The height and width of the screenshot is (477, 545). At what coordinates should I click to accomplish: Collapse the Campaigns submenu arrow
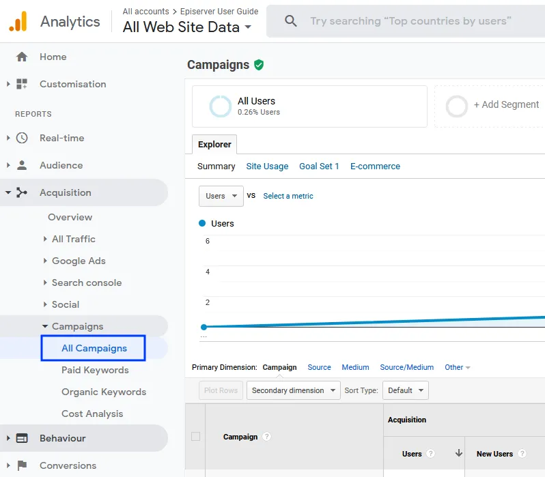[x=45, y=326]
